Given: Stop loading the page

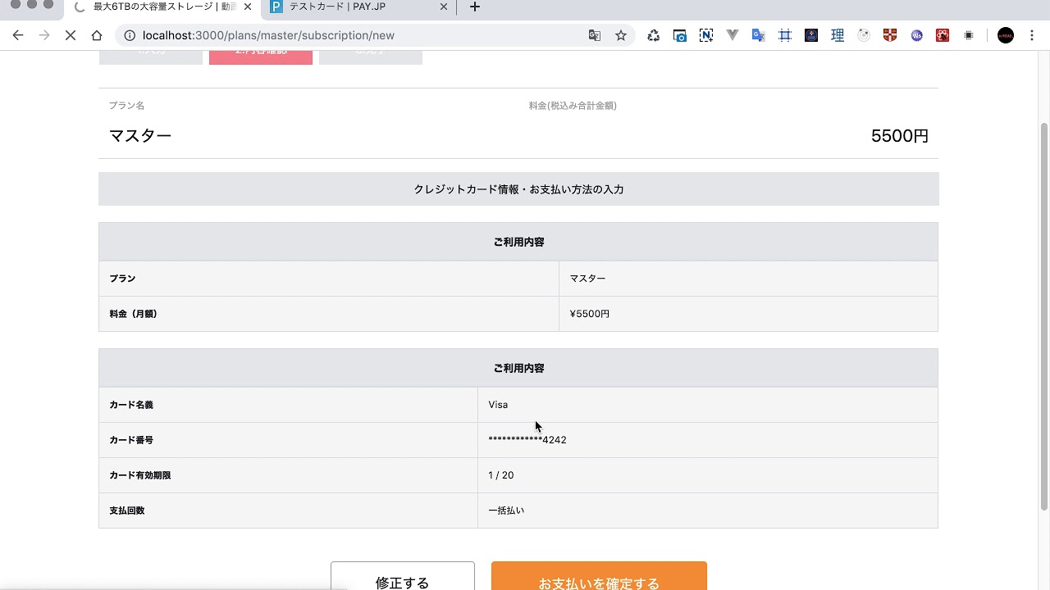Looking at the screenshot, I should click(x=71, y=35).
